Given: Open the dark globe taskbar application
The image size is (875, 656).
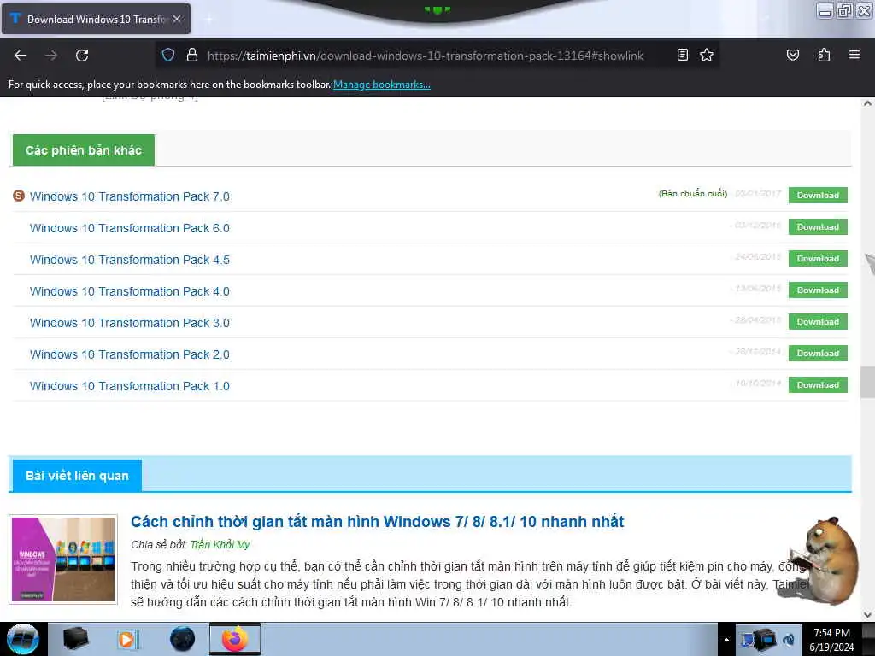Looking at the screenshot, I should click(x=183, y=639).
